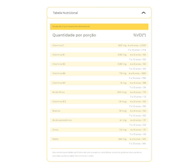Viewport: 195px width, 166px height.
Task: Click the footnote text below the table
Action: coord(97,154)
